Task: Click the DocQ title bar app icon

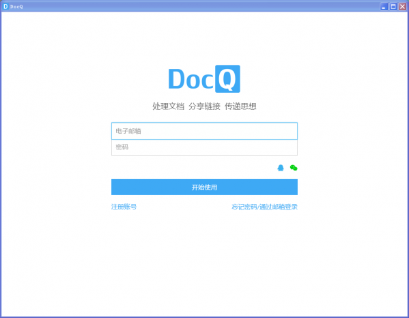Action: tap(5, 6)
